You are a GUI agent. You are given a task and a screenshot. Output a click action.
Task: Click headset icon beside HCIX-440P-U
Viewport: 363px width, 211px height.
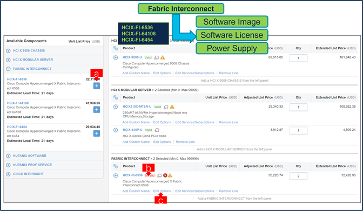click(157, 130)
